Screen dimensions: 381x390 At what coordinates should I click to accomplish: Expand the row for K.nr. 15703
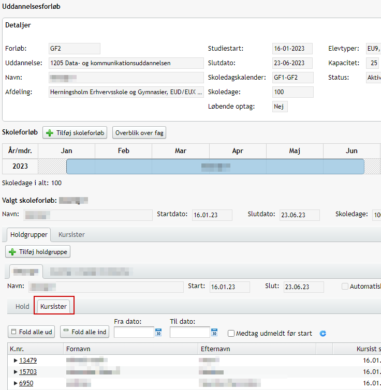click(x=16, y=371)
